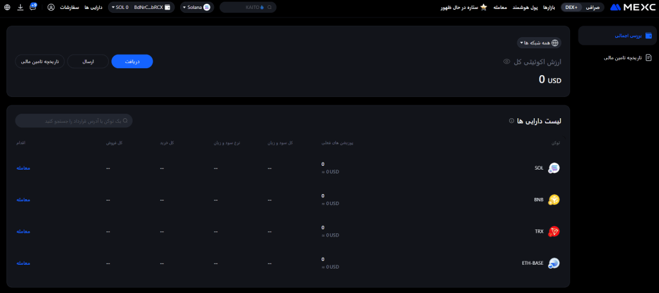Click the TRX token icon
The width and height of the screenshot is (659, 293).
[554, 232]
